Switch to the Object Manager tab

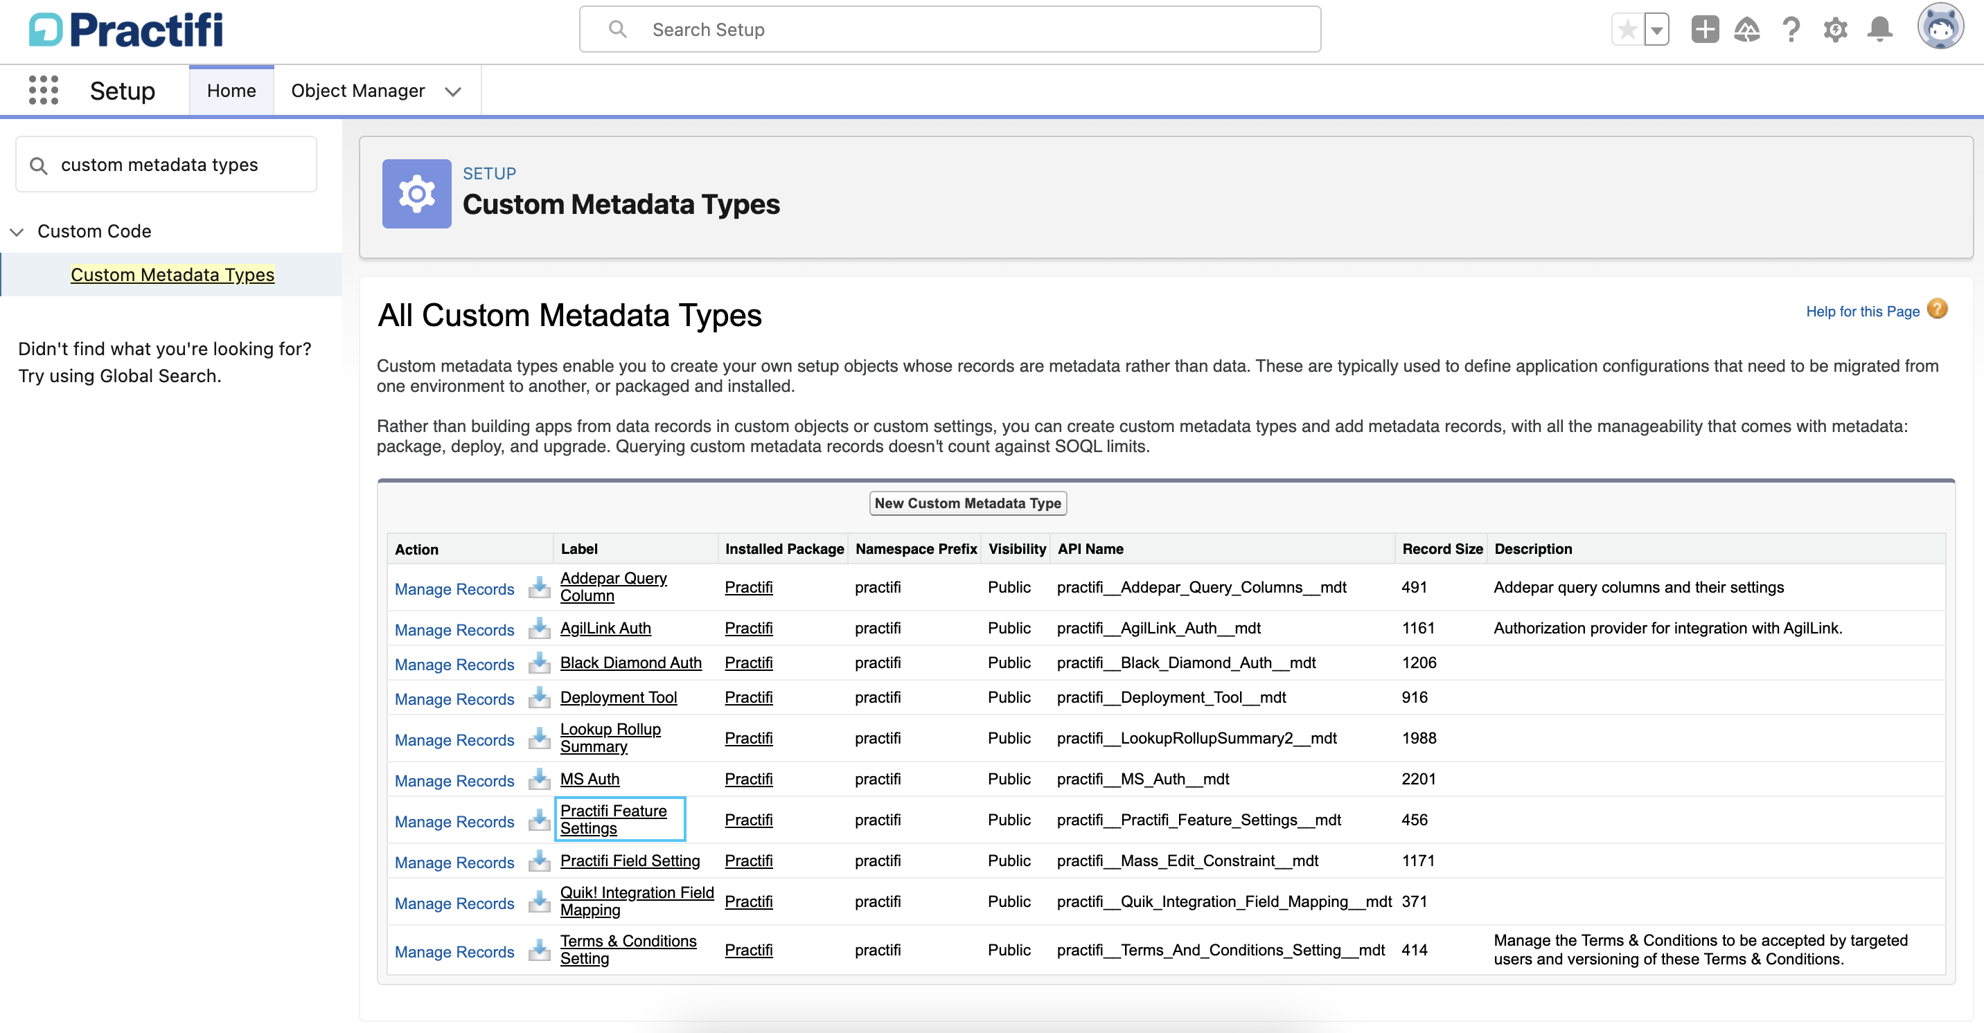(x=357, y=91)
